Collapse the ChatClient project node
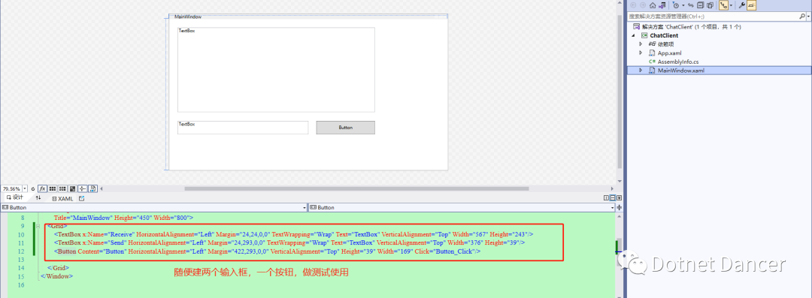 click(633, 36)
